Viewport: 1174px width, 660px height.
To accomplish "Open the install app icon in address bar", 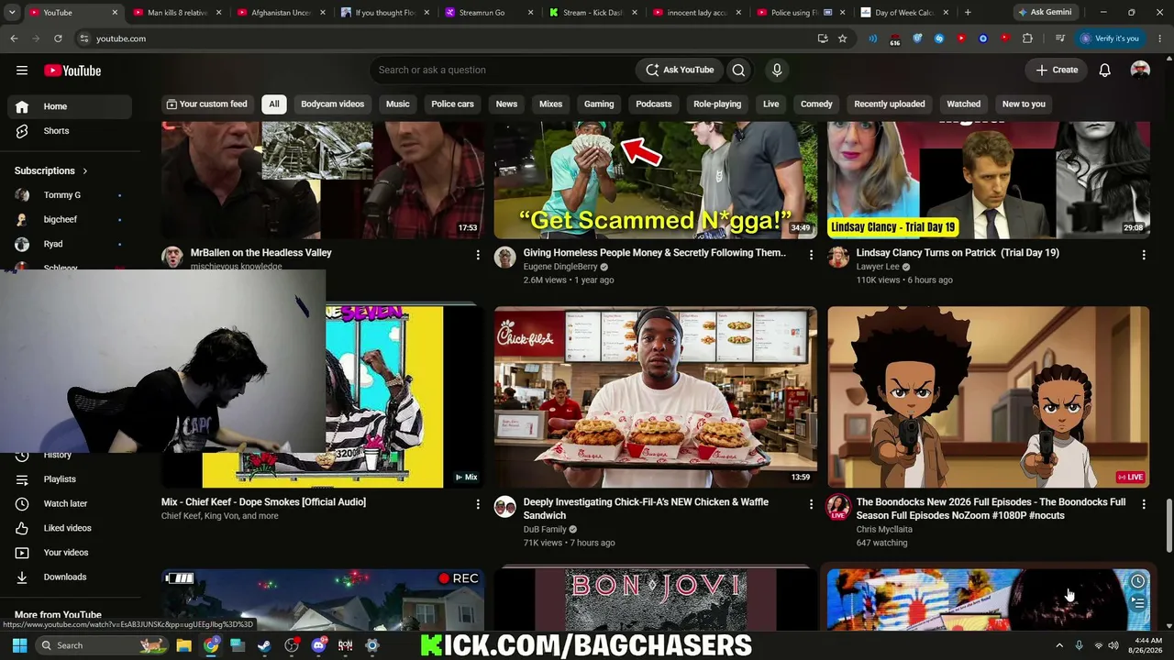I will (x=823, y=38).
